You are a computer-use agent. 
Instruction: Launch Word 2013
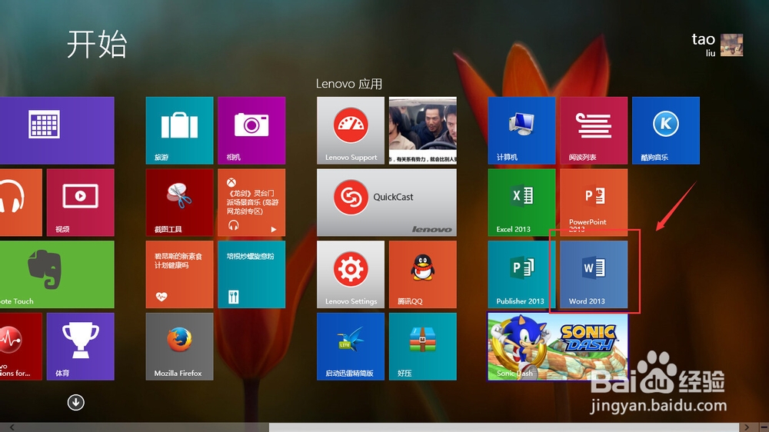(x=594, y=274)
